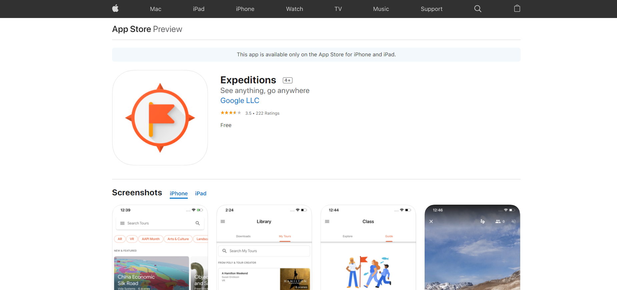Click the availability notice banner text
Viewport: 617px width, 290px height.
tap(316, 55)
